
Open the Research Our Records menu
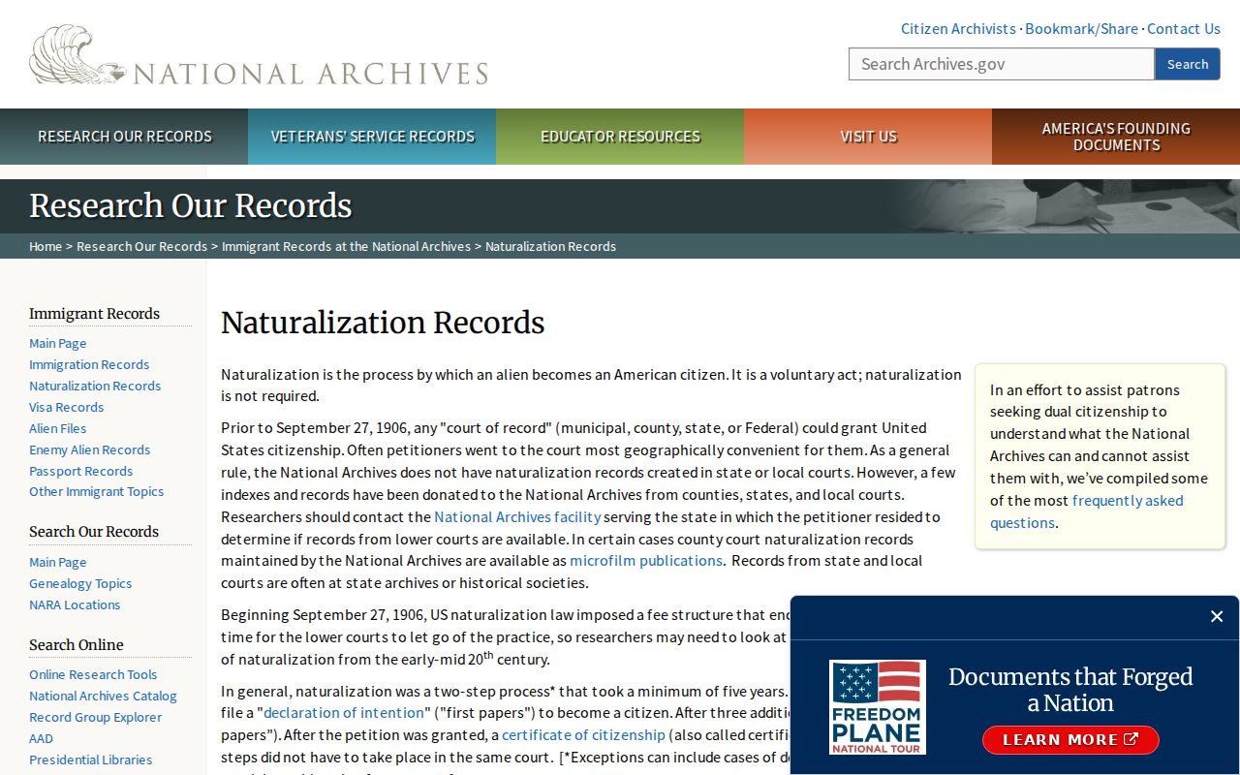[124, 137]
